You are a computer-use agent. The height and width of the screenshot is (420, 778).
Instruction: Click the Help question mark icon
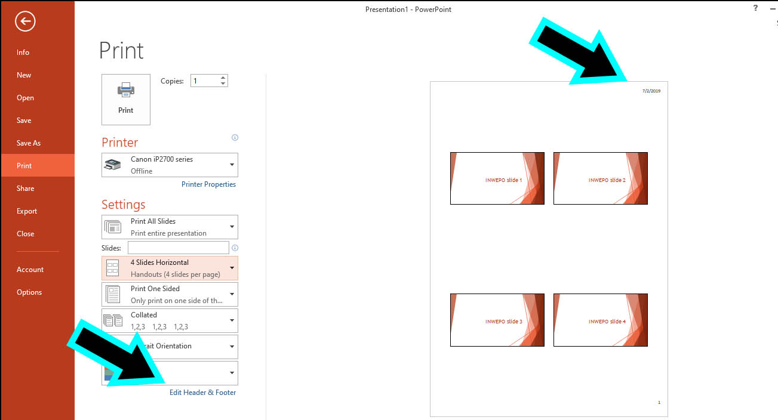pos(756,8)
